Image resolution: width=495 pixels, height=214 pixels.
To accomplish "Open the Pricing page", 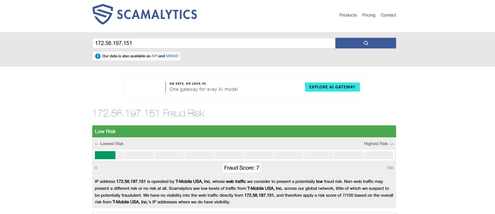I will click(369, 15).
